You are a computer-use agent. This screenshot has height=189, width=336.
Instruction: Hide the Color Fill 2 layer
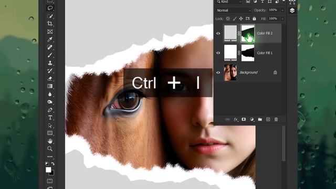(218, 34)
